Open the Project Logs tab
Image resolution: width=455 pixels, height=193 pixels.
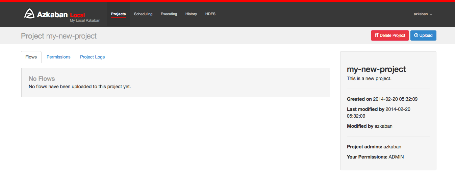coord(93,57)
